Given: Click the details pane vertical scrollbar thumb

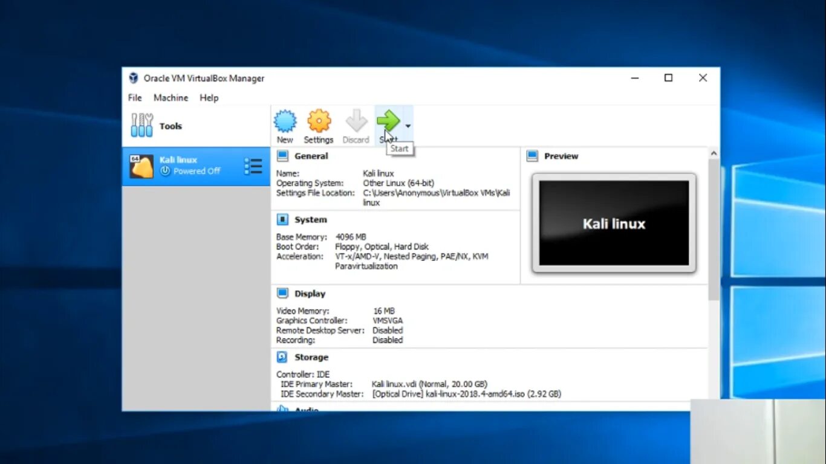Looking at the screenshot, I should [x=714, y=230].
